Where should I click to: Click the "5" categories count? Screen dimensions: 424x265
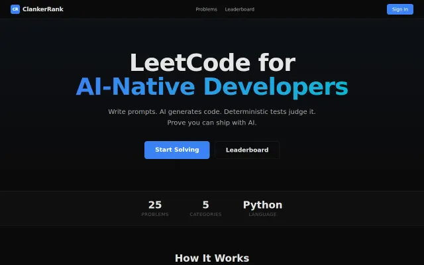[205, 205]
